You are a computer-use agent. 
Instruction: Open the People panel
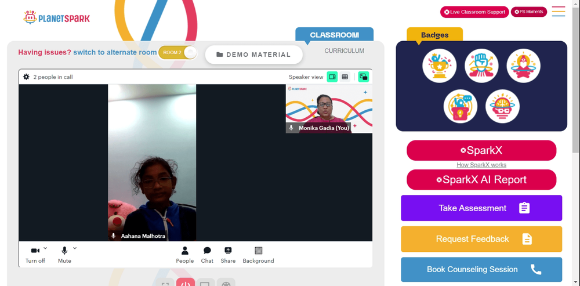185,255
